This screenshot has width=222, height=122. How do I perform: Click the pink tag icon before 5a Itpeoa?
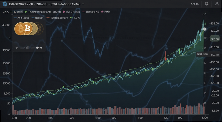(64, 12)
